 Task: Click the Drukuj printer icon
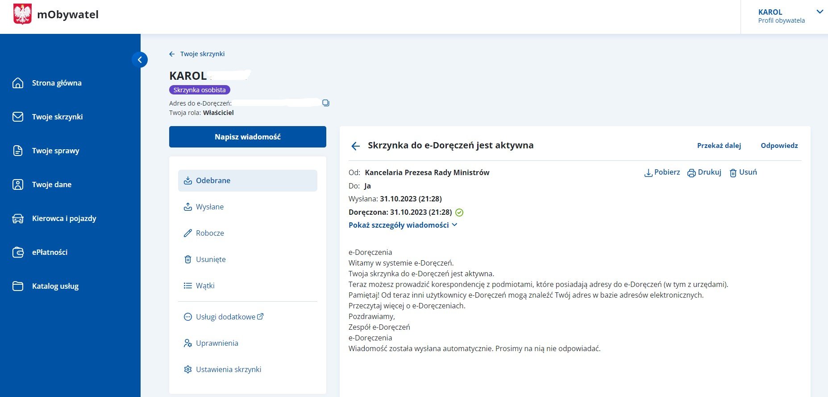[691, 173]
